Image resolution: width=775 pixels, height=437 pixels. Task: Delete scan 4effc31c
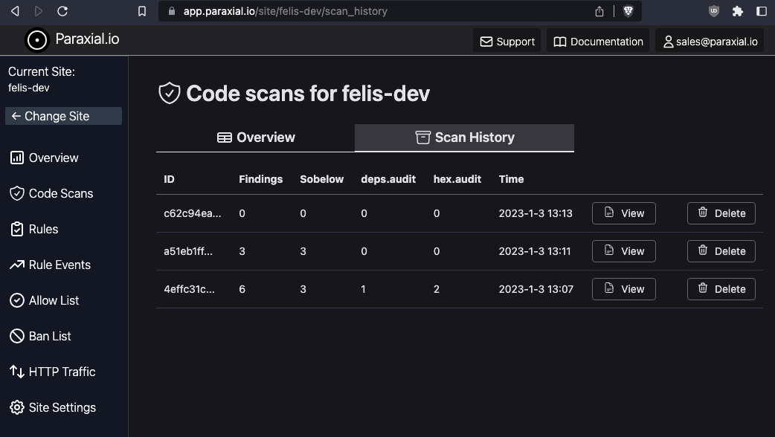721,289
